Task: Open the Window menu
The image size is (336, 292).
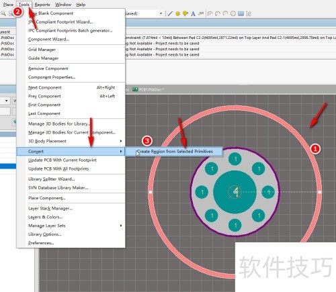Action: 63,5
